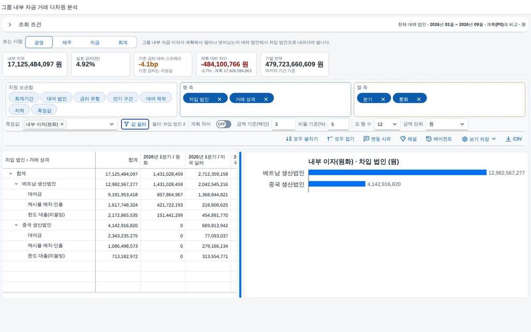Edit the 금액 기준(백만) field
The width and height of the screenshot is (531, 332).
click(x=283, y=124)
